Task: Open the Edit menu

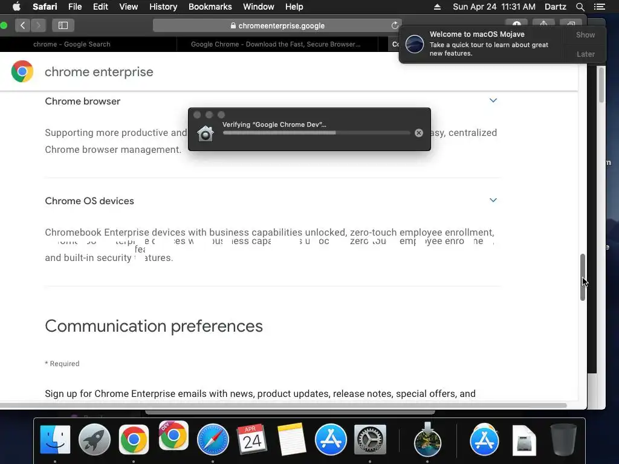Action: 100,7
